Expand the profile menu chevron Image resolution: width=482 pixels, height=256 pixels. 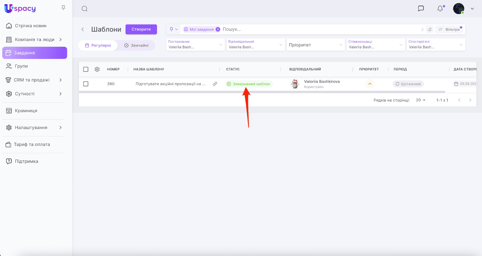[x=472, y=9]
